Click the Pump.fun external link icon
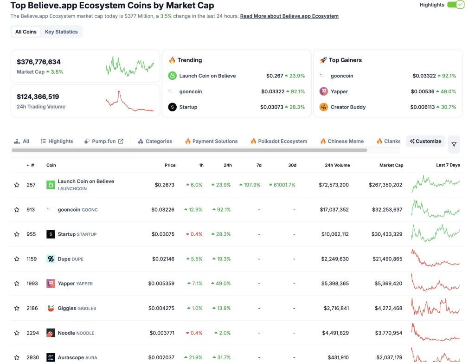 click(120, 141)
